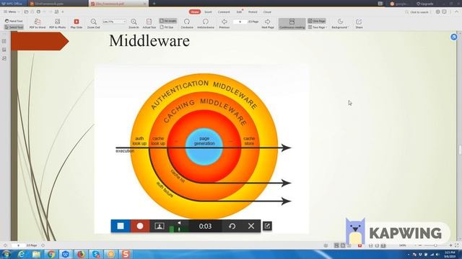Switch to the Edit ribbon tab

[239, 12]
